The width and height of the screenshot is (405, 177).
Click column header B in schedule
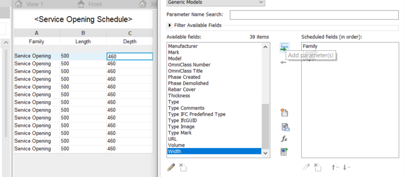[x=83, y=33]
